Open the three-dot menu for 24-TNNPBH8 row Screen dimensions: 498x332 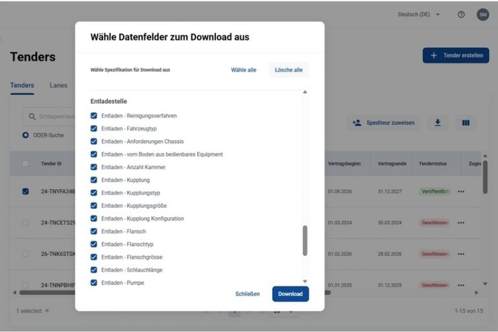coord(461,285)
